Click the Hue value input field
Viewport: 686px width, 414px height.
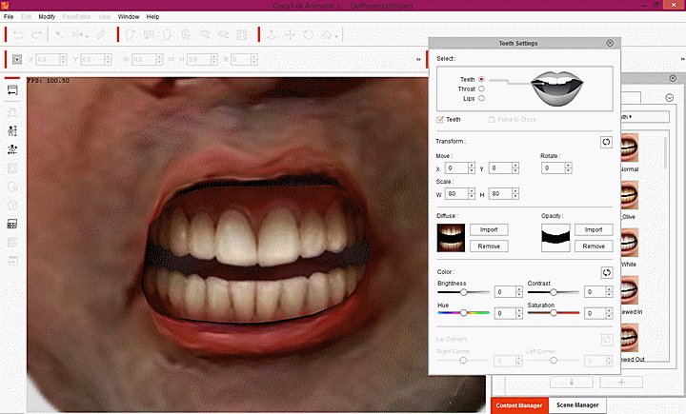pos(505,313)
